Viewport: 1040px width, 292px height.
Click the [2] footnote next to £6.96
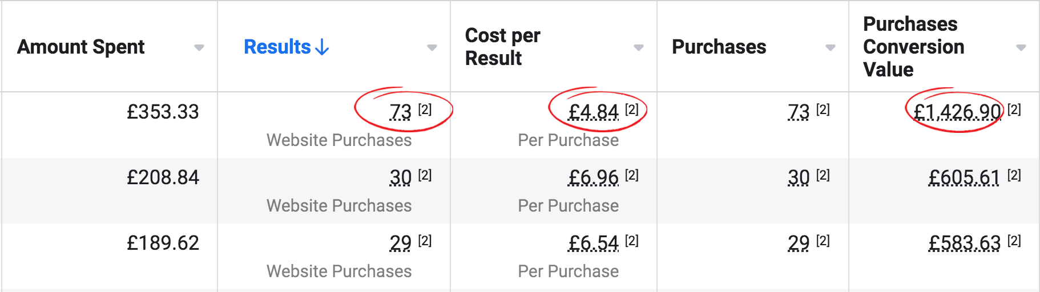point(632,175)
